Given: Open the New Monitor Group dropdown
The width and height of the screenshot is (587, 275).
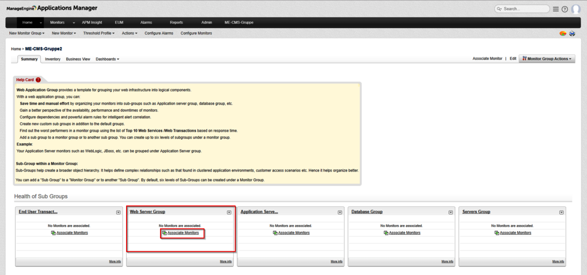Looking at the screenshot, I should (26, 33).
